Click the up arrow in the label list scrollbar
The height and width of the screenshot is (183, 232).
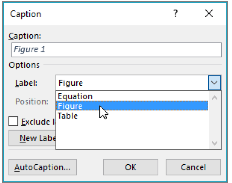point(214,98)
